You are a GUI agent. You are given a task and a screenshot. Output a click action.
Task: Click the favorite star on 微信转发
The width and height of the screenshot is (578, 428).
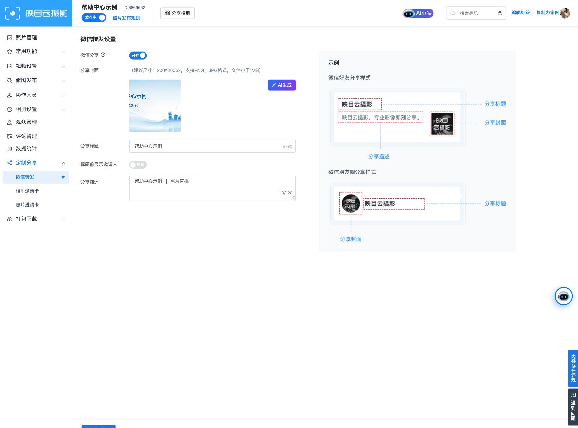click(x=63, y=177)
